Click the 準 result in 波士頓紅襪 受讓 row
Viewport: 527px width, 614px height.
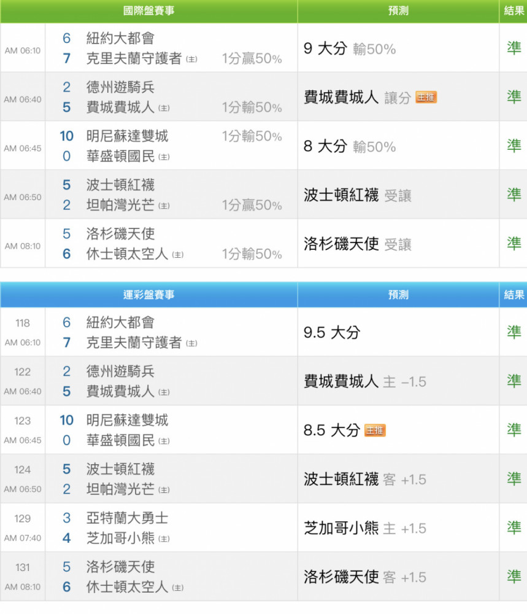point(514,194)
